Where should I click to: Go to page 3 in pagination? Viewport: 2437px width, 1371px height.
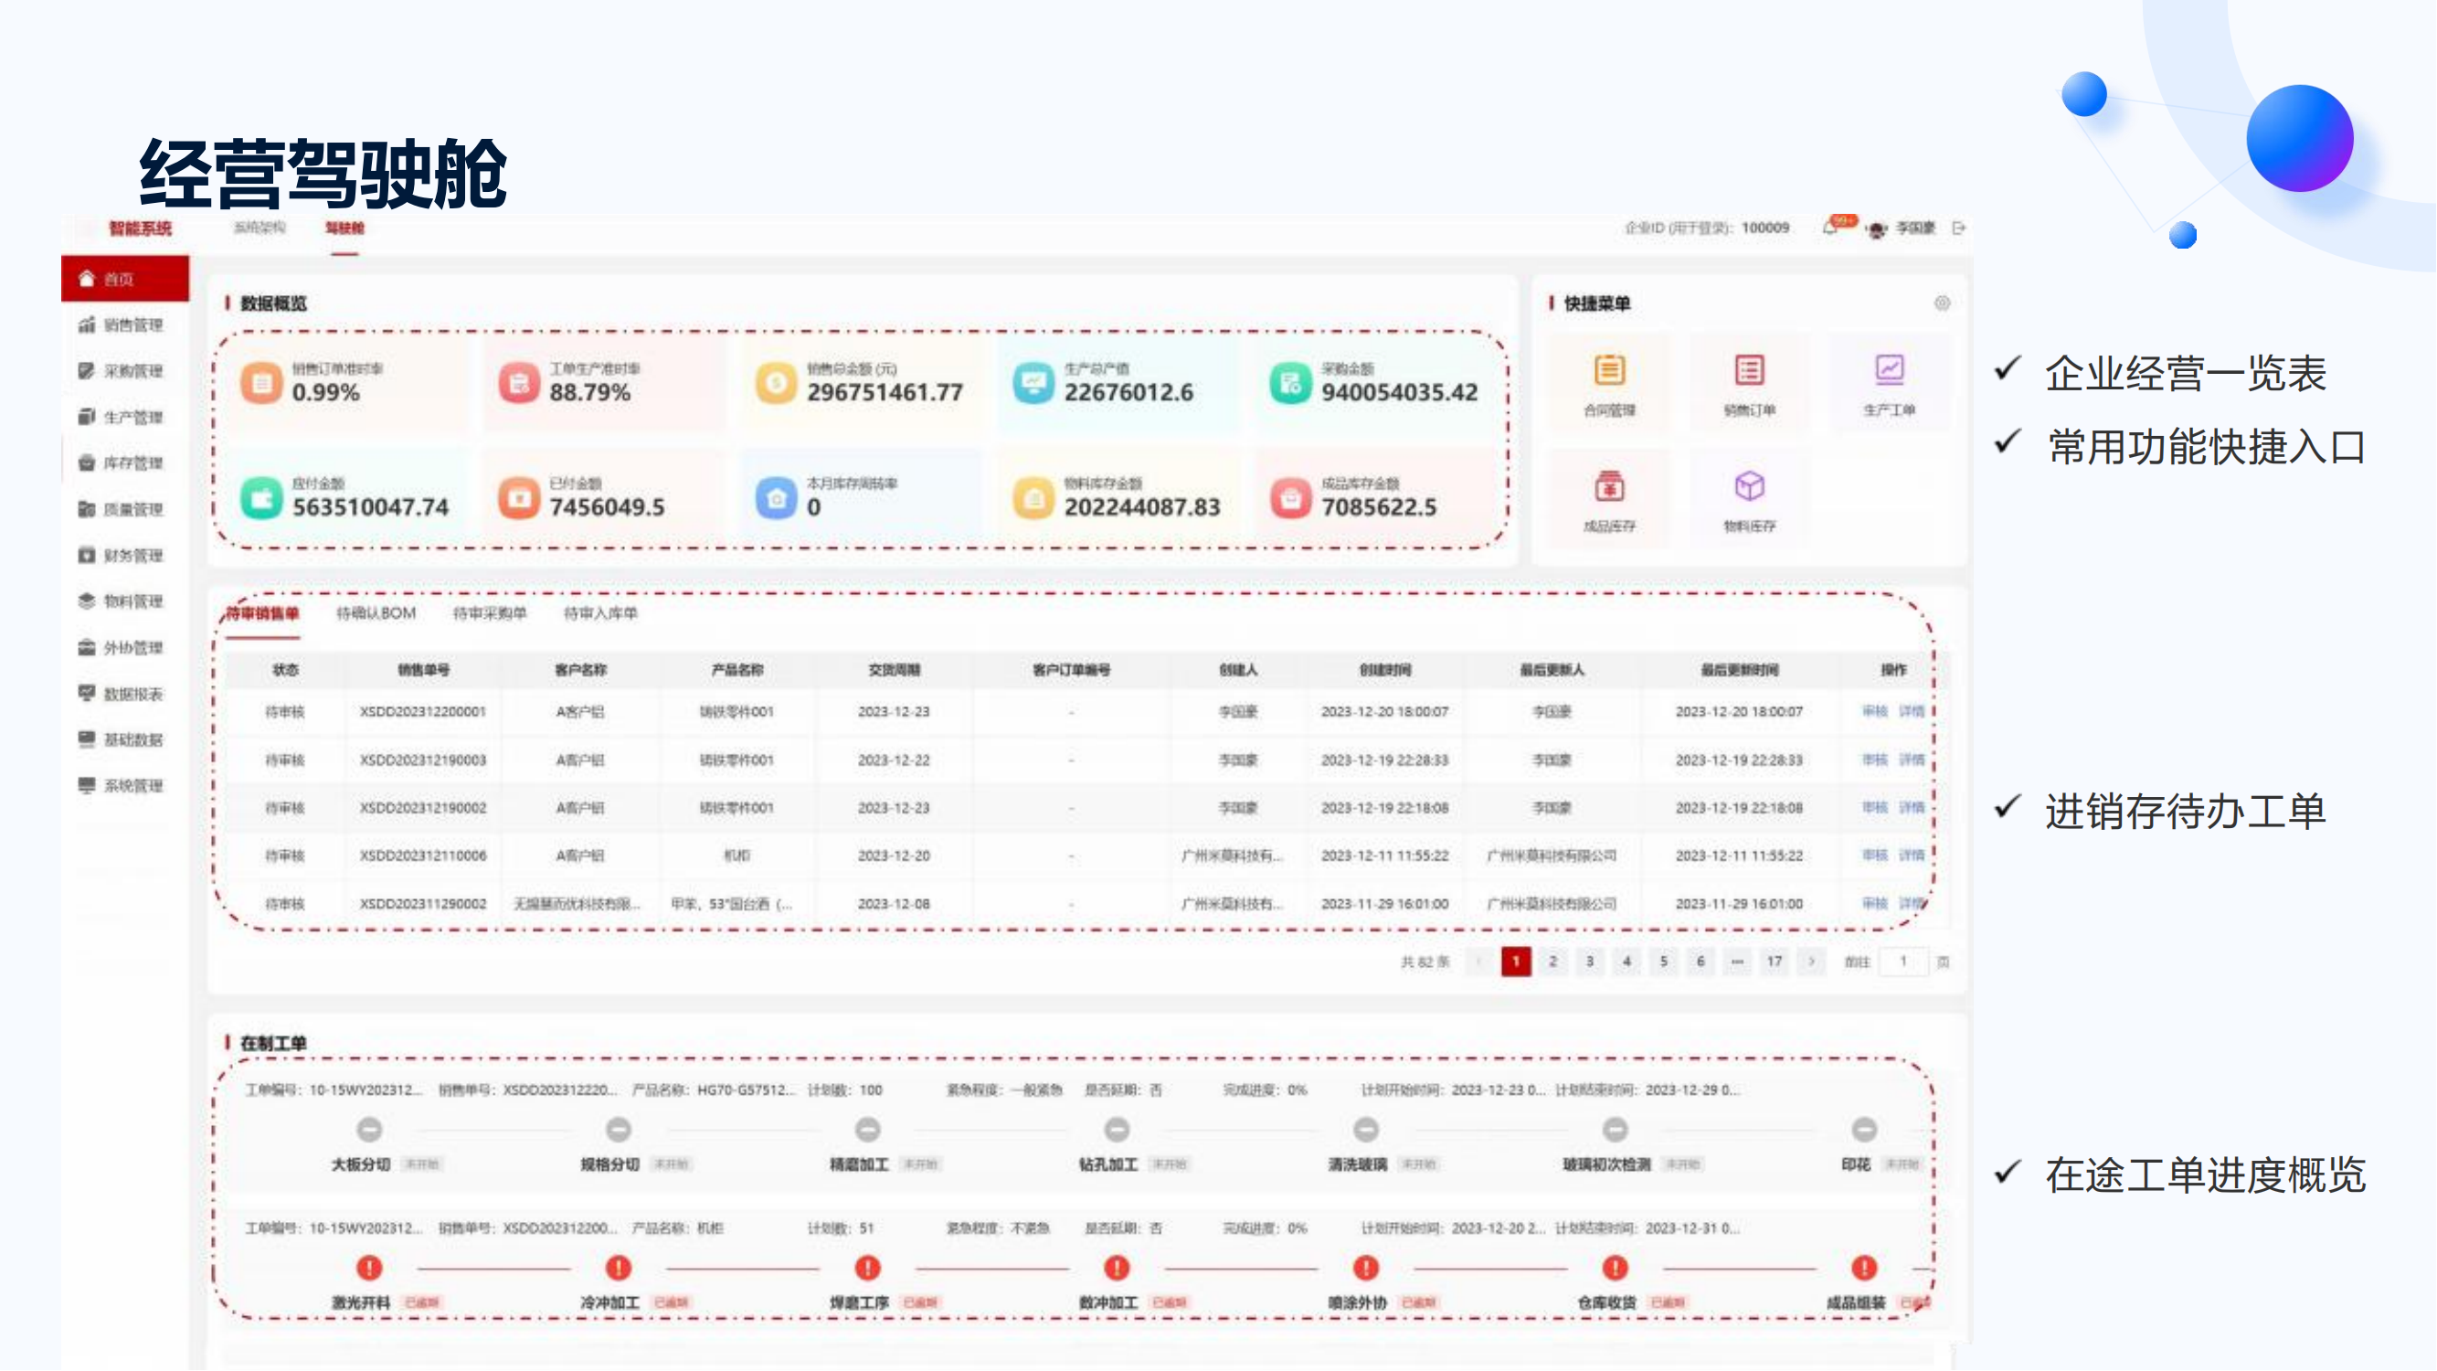click(x=1589, y=962)
